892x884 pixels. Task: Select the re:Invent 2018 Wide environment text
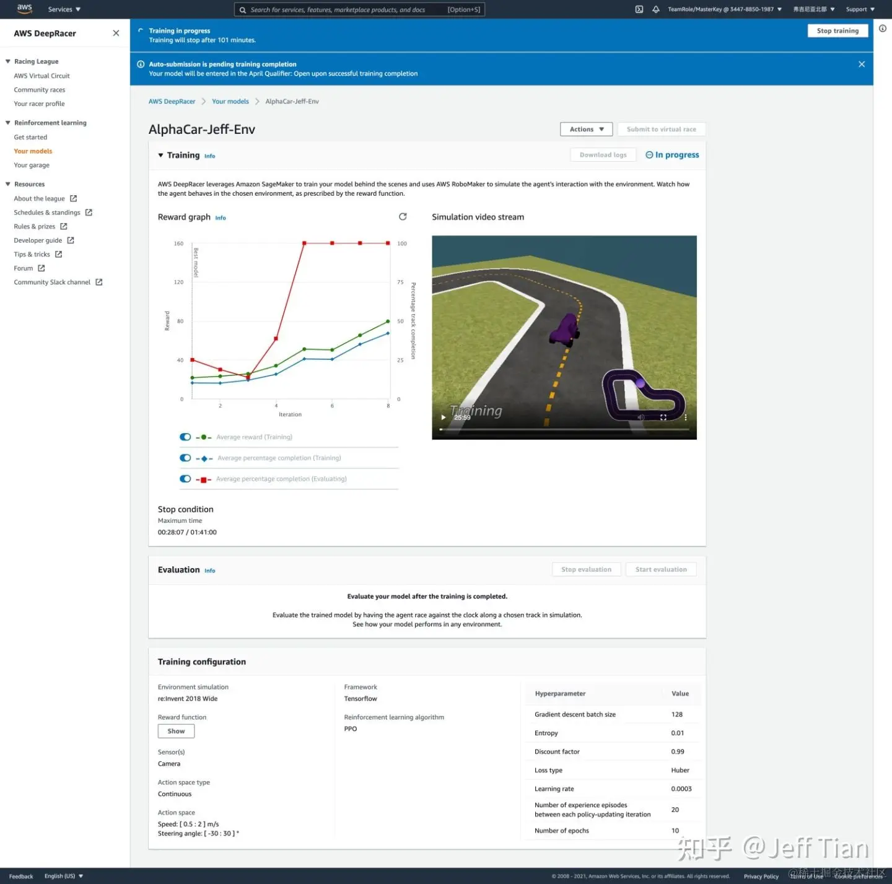pyautogui.click(x=188, y=699)
